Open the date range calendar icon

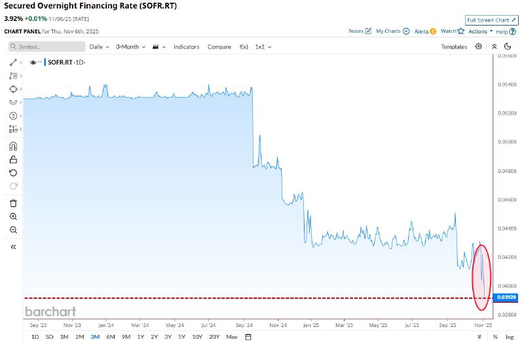[x=248, y=337]
